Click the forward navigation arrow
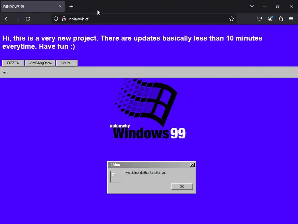The height and width of the screenshot is (224, 298). point(17,19)
